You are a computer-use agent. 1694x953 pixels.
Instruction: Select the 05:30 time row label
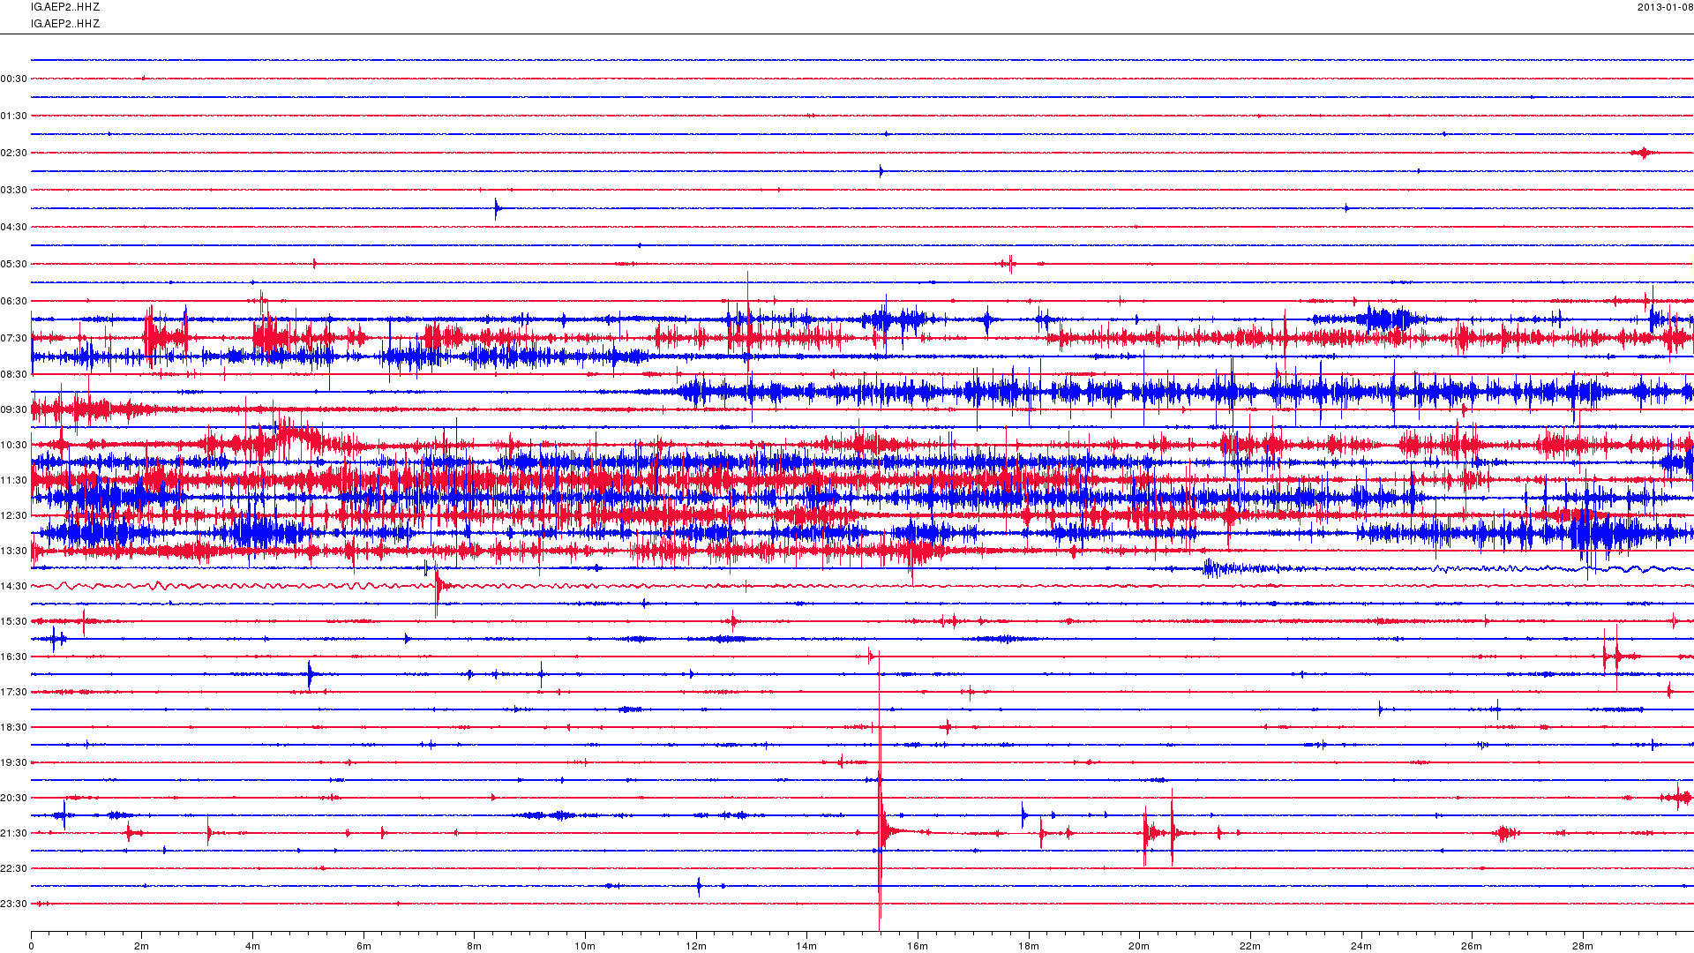14,264
